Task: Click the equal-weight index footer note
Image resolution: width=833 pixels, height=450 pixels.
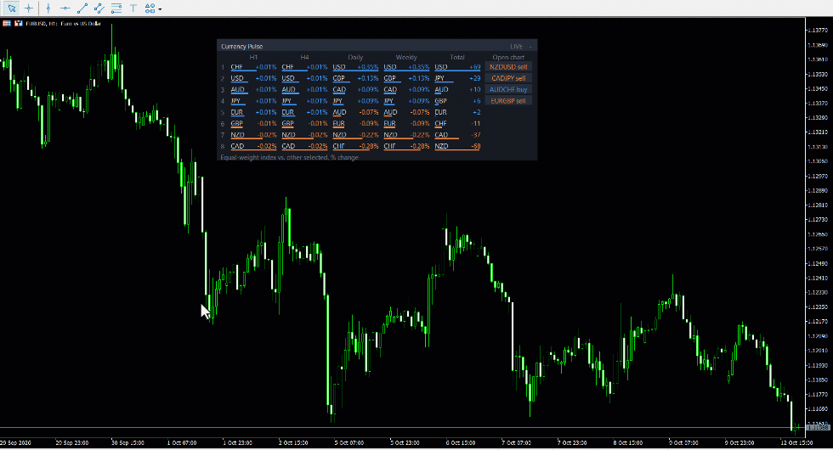Action: point(290,157)
